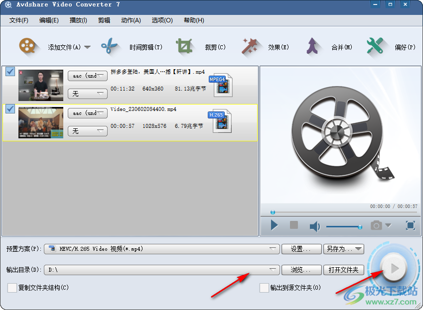Click the 效果(E) label
Viewport: 423px width, 310px height.
click(x=279, y=47)
